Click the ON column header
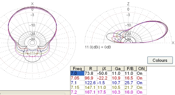Screen dimensions: 175x95 [x=142, y=69]
